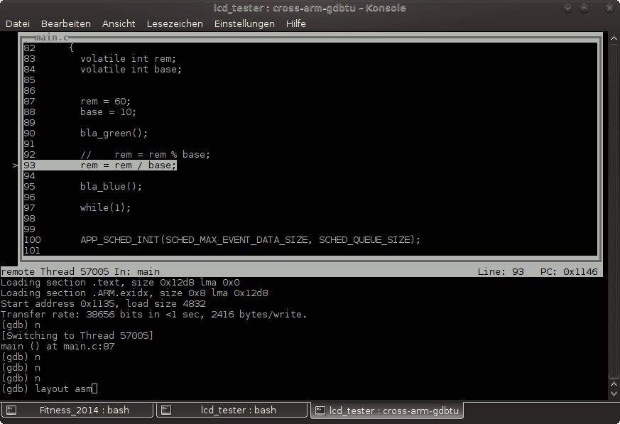Click terminal icon on lcd_tester : bash tab
Viewport: 620px width, 424px height.
(166, 411)
